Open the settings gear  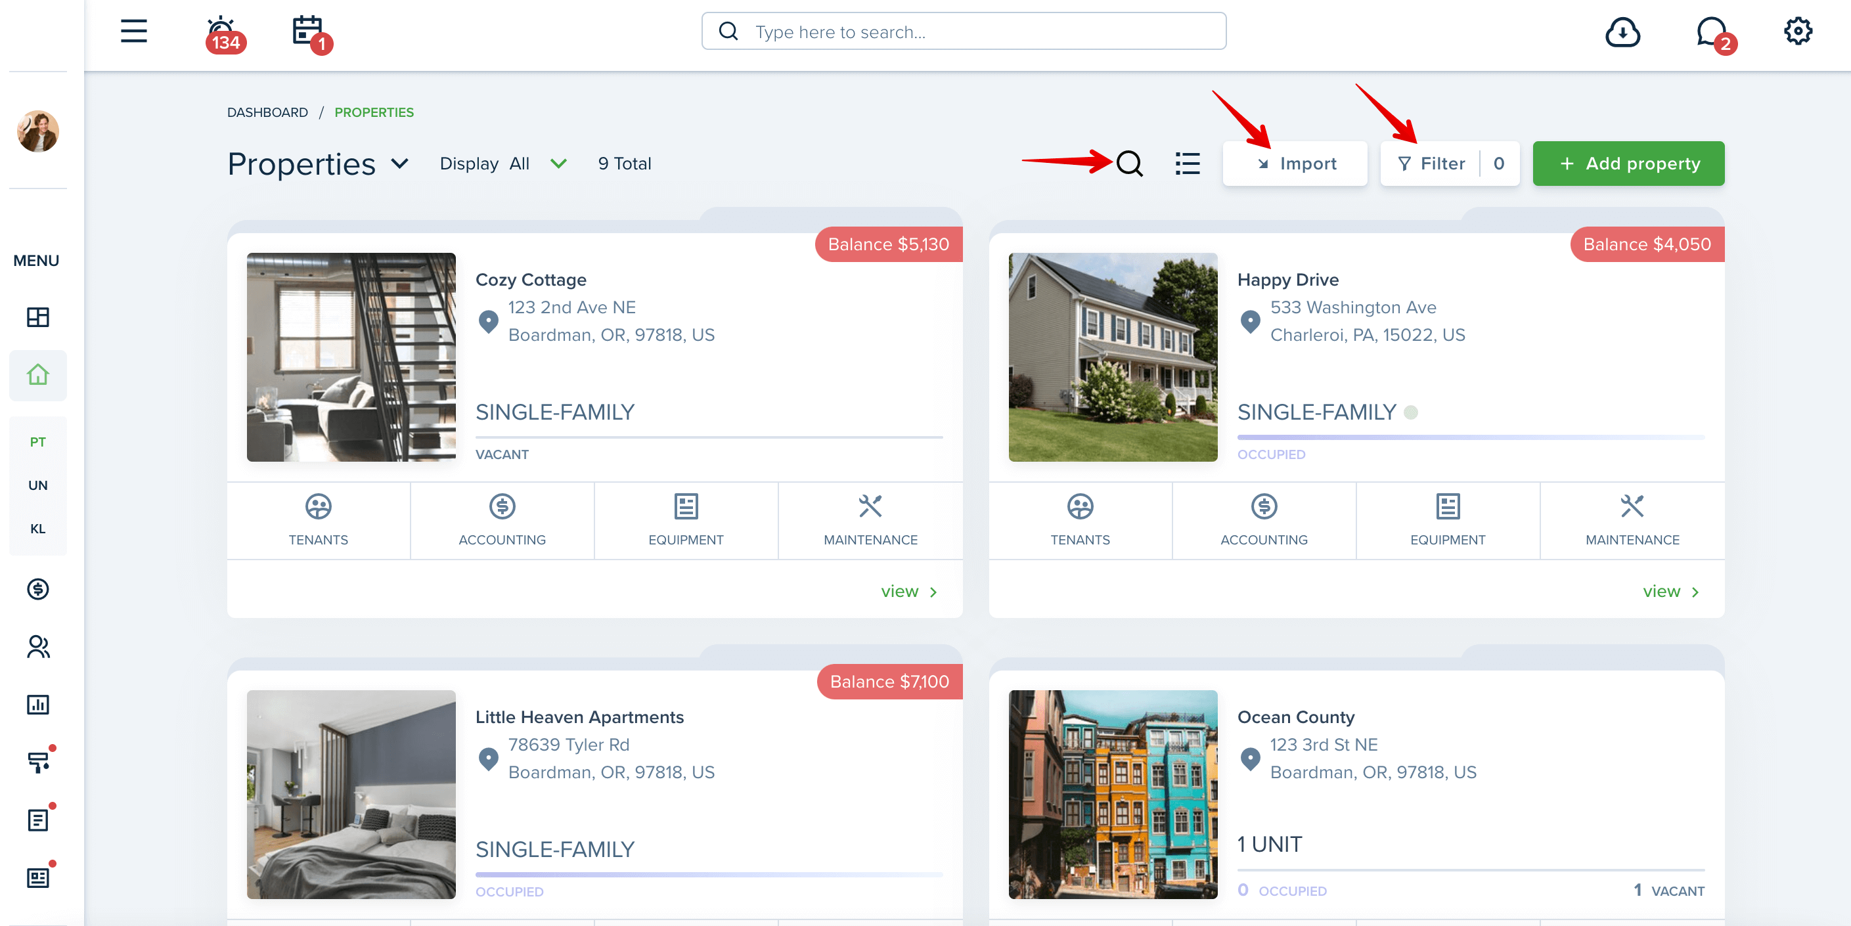1798,31
